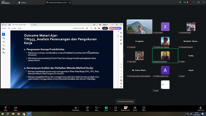Open the Participants panel

tap(76, 109)
